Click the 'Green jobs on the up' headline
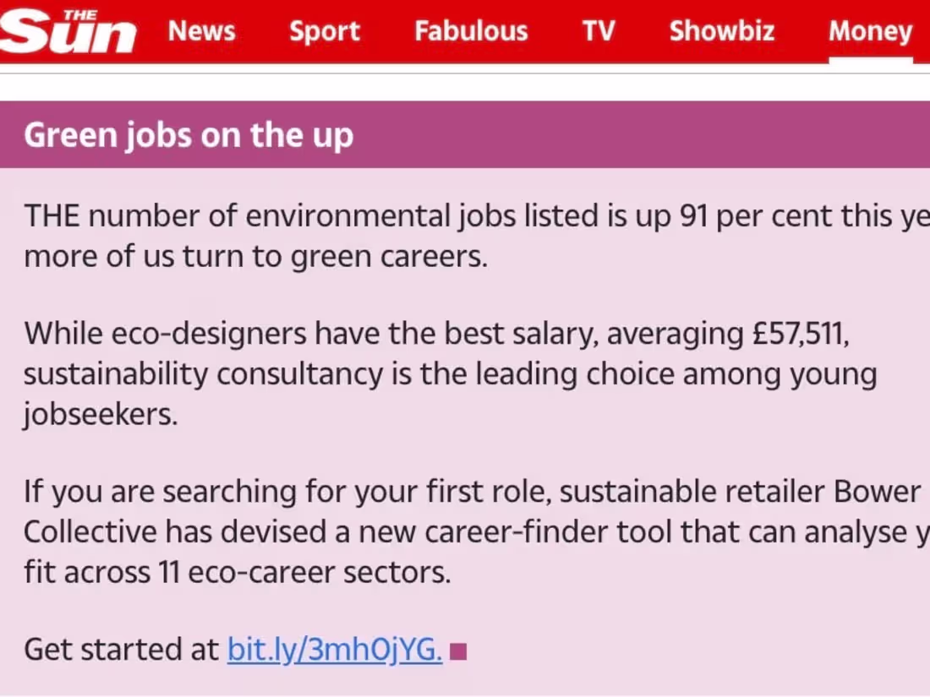Screen dimensions: 930x697 point(188,134)
